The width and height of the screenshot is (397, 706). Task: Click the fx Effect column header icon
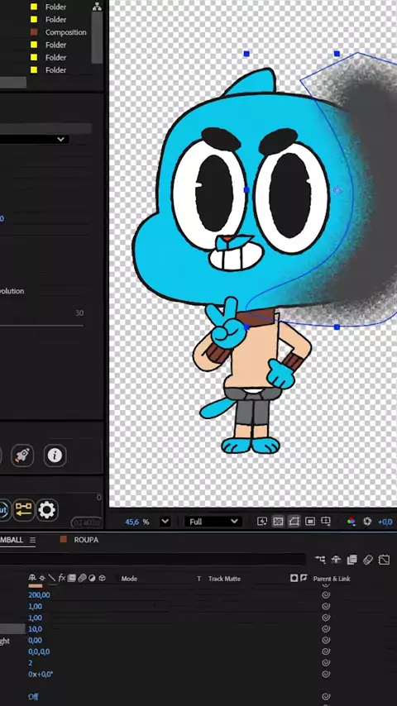pyautogui.click(x=62, y=578)
